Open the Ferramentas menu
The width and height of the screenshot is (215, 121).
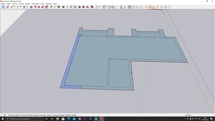coord(36,4)
